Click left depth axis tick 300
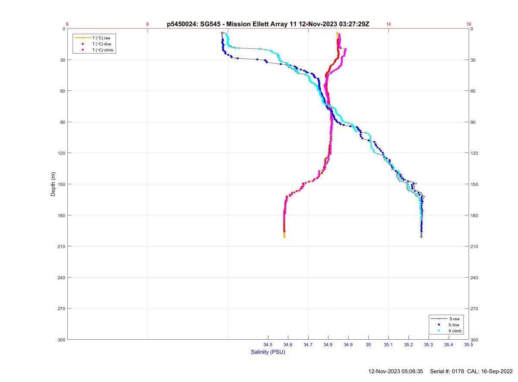The width and height of the screenshot is (518, 382). pyautogui.click(x=61, y=340)
